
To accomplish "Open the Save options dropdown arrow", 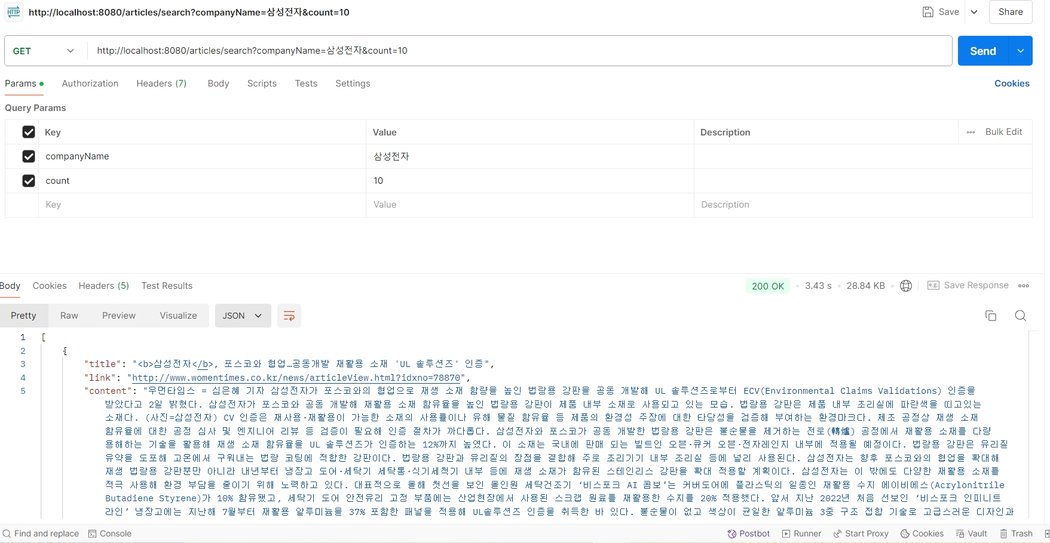I will [x=974, y=12].
